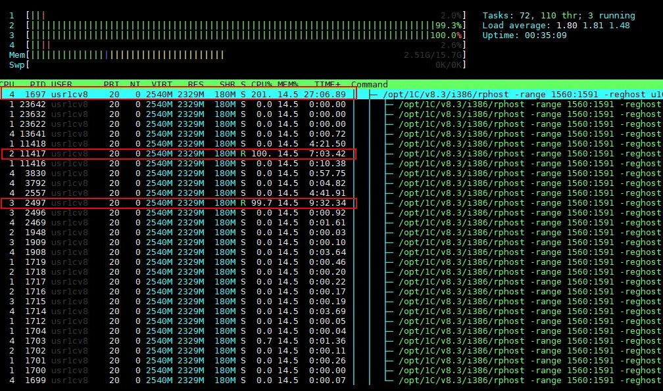Viewport: 663px width, 391px height.
Task: Select the process row with PID 1716
Action: [x=331, y=291]
